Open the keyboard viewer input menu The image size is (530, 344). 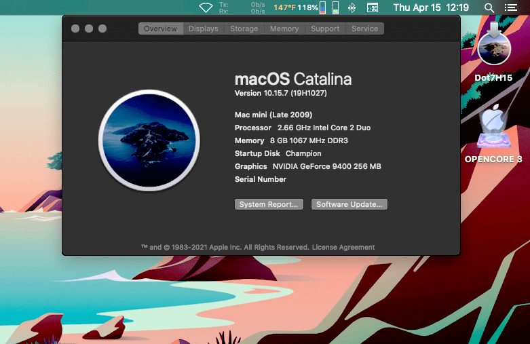click(373, 7)
